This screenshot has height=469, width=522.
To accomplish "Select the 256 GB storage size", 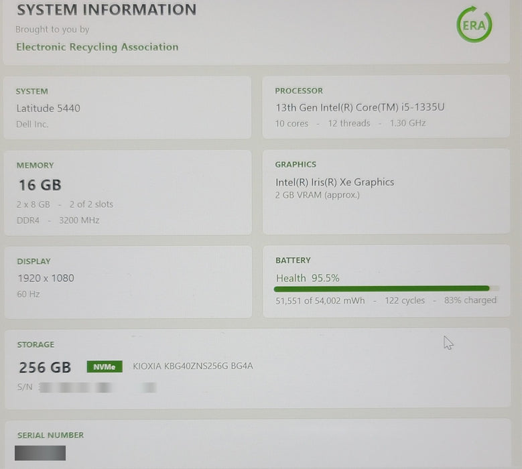I will 45,367.
